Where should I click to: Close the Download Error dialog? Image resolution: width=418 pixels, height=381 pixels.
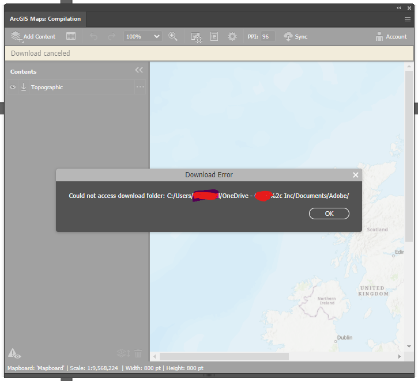point(355,175)
